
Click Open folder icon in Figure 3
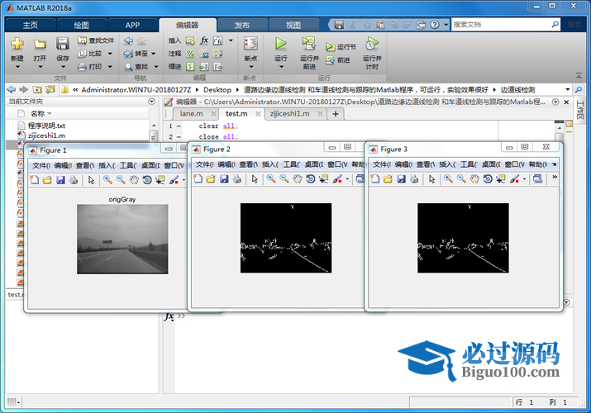pos(388,179)
